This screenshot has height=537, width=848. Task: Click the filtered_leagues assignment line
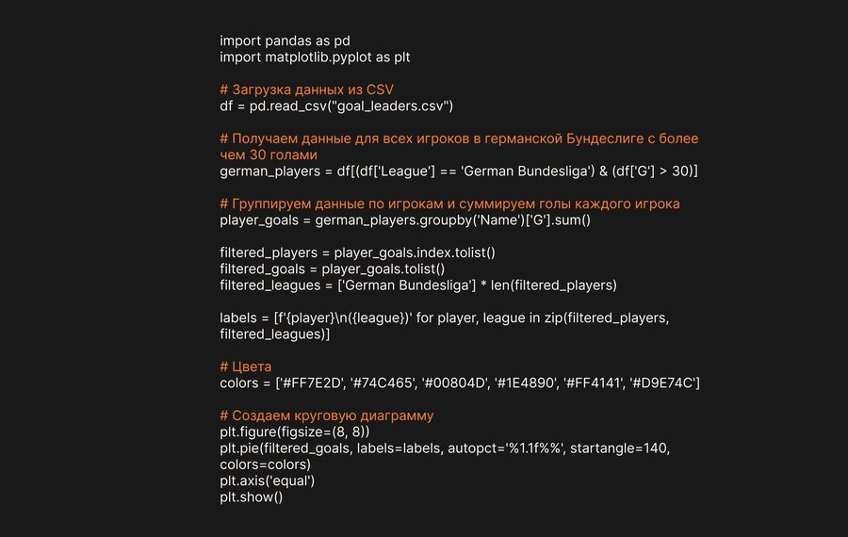(x=417, y=285)
